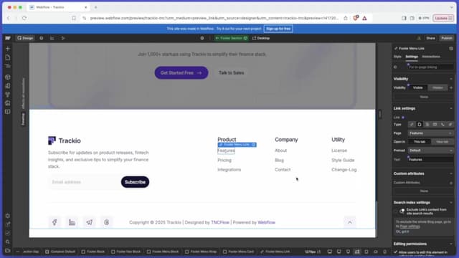This screenshot has width=459, height=258.
Task: Click the Webflow link in copyright
Action: 266,222
